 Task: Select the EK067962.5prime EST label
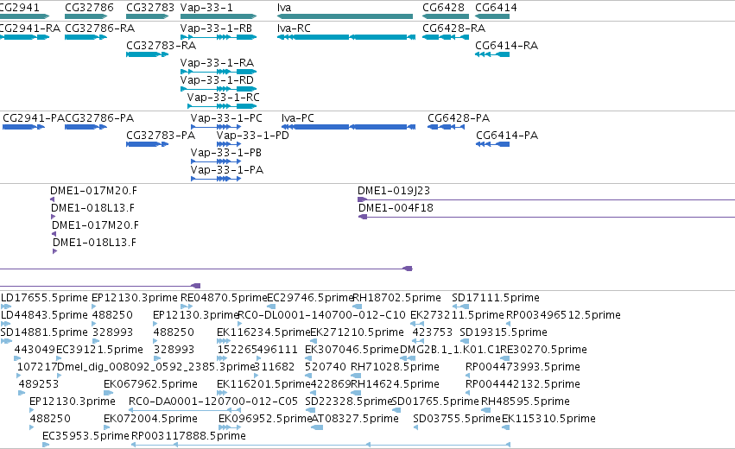150,384
